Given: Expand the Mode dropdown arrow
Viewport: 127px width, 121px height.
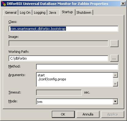Looking at the screenshot, I should click(x=115, y=101).
